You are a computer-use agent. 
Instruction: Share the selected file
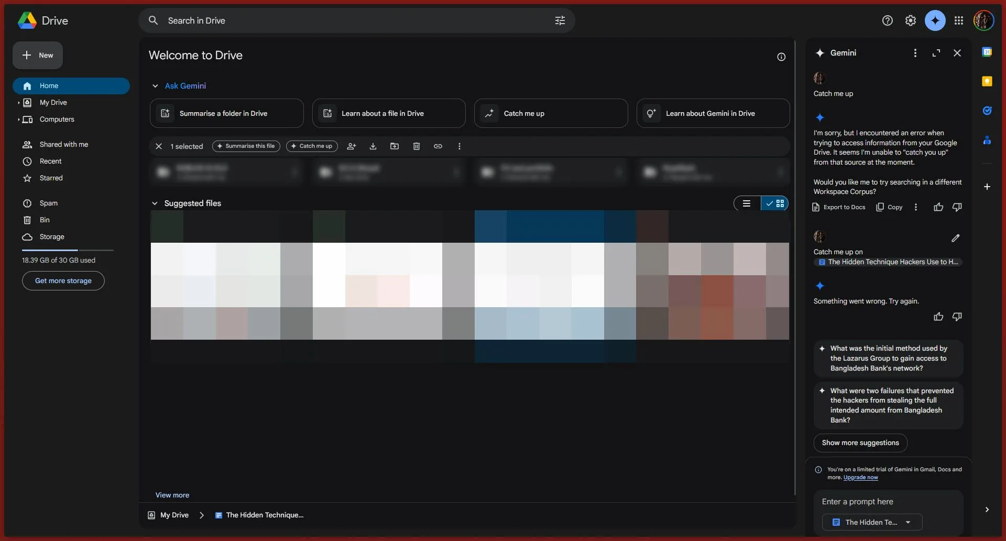(352, 146)
